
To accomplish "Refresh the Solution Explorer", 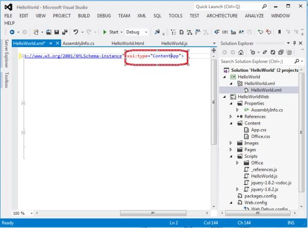I will (x=273, y=52).
